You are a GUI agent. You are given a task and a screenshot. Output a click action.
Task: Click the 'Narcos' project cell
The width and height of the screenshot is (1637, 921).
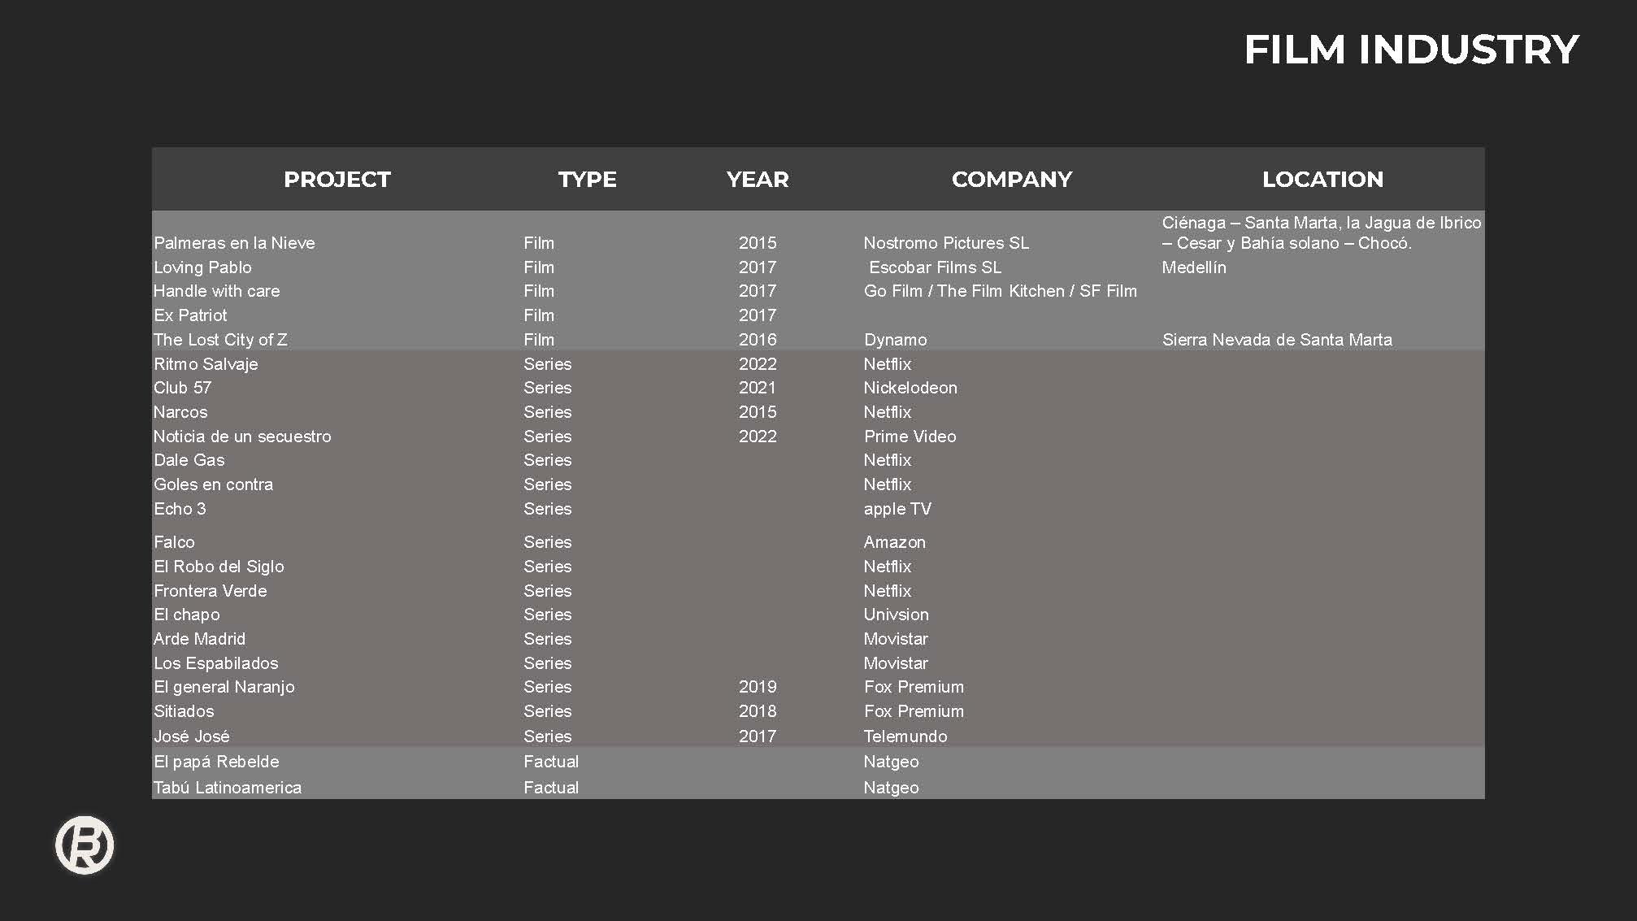[180, 412]
